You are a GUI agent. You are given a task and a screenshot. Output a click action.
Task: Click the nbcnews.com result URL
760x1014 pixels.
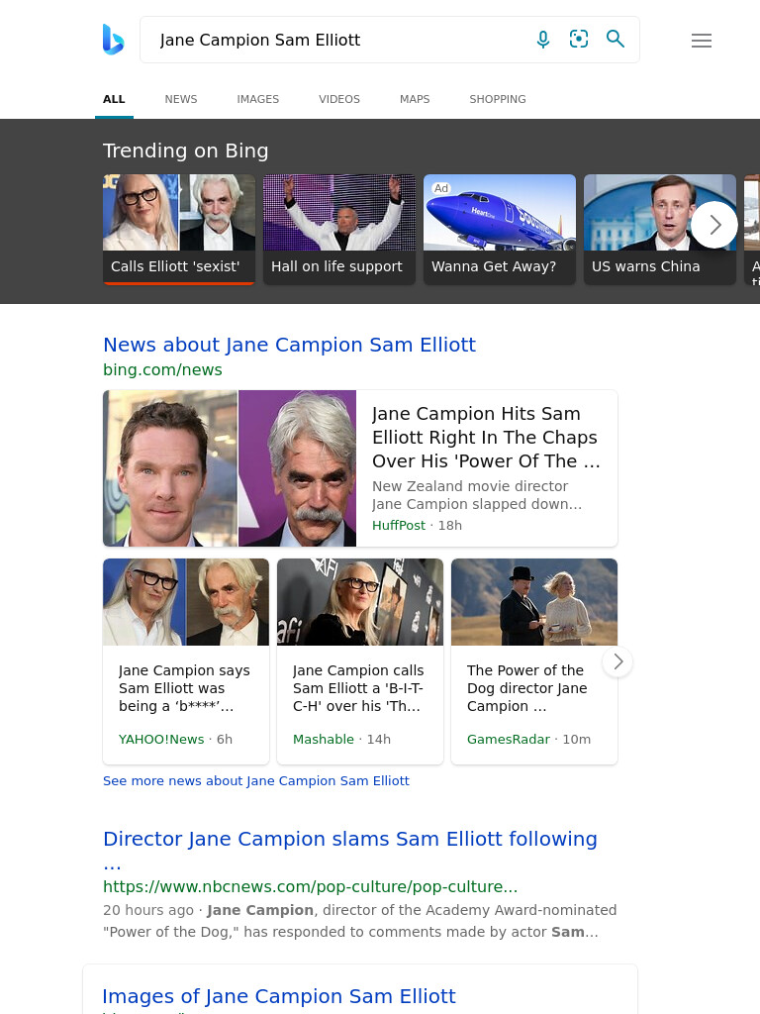[x=310, y=886]
